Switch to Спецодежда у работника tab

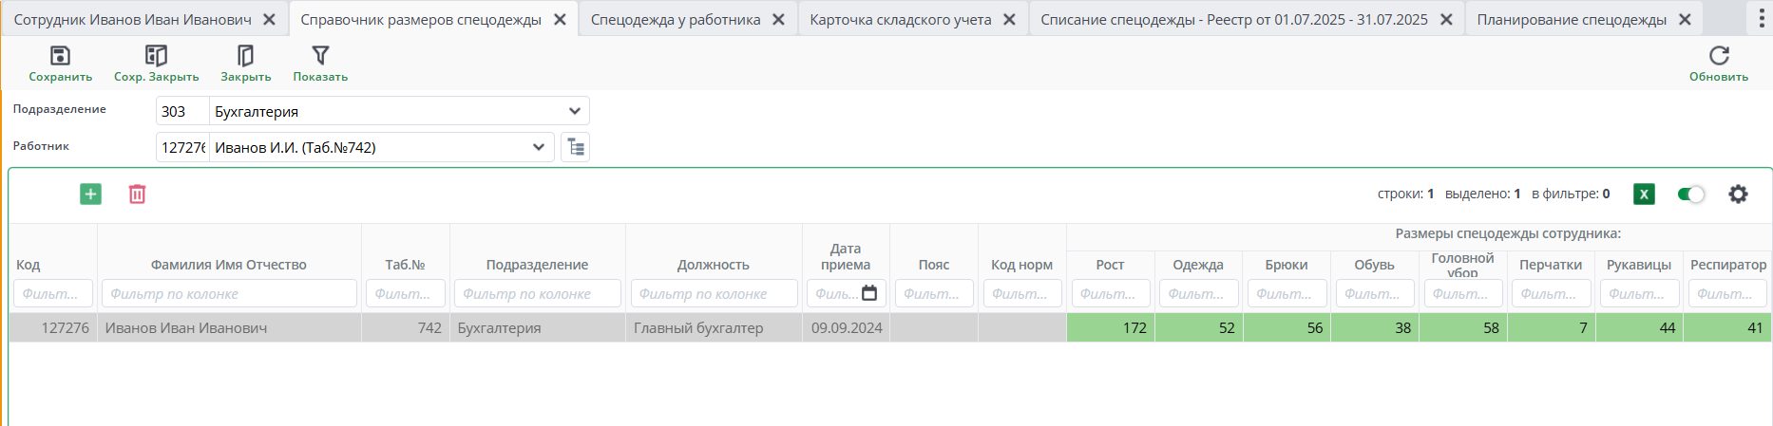(675, 19)
